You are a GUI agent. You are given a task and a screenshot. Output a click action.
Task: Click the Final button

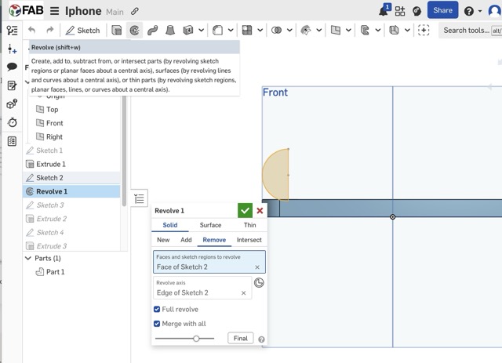(241, 338)
